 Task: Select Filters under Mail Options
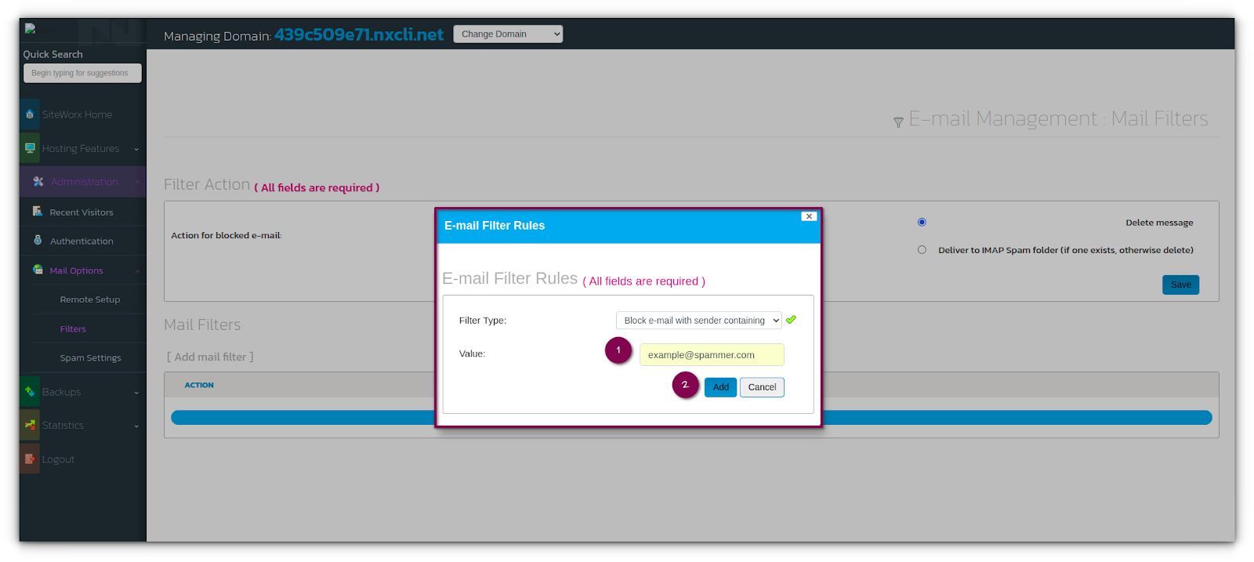point(73,329)
